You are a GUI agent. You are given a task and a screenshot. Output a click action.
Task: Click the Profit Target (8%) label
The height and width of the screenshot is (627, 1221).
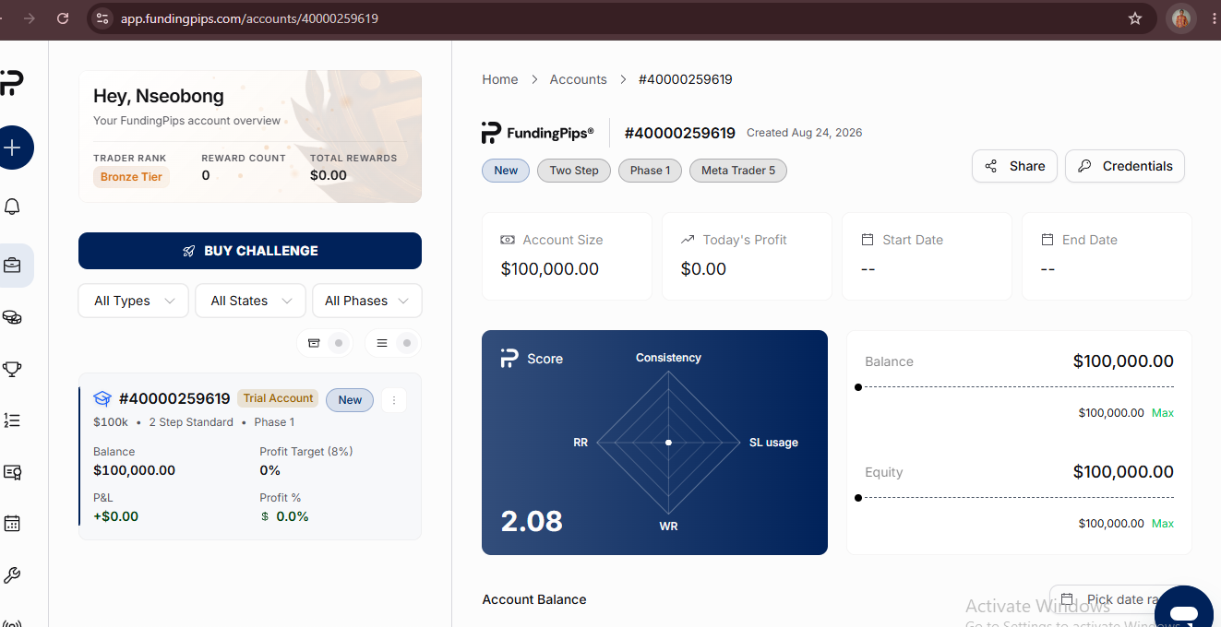point(306,452)
